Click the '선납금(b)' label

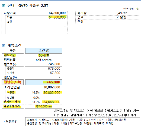click(x=10, y=77)
